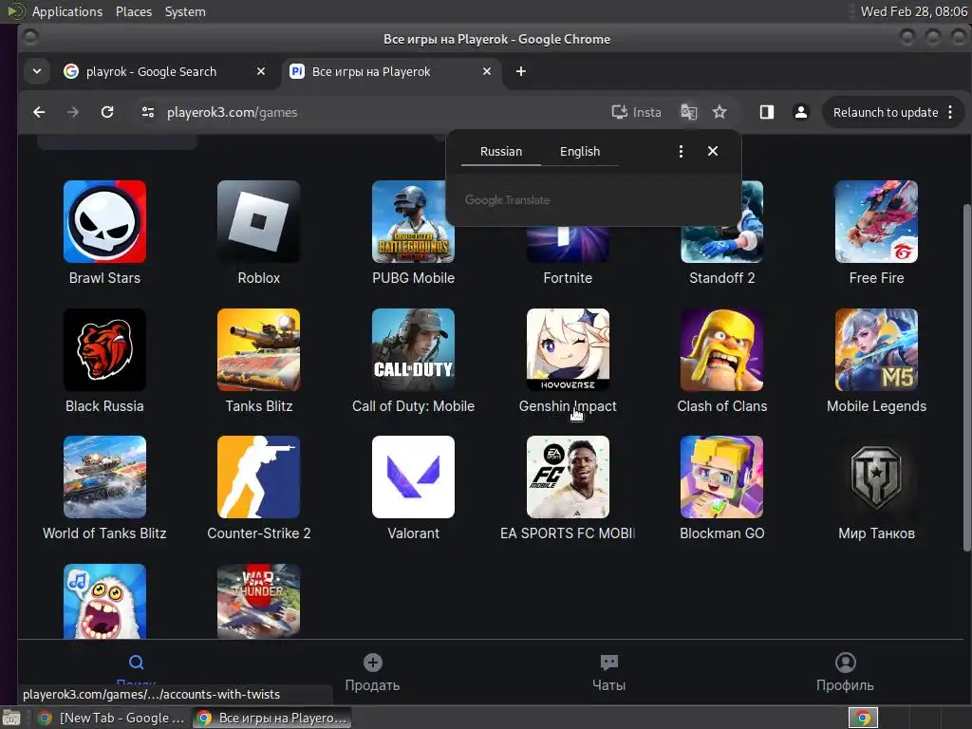Open a new browser tab

point(521,71)
